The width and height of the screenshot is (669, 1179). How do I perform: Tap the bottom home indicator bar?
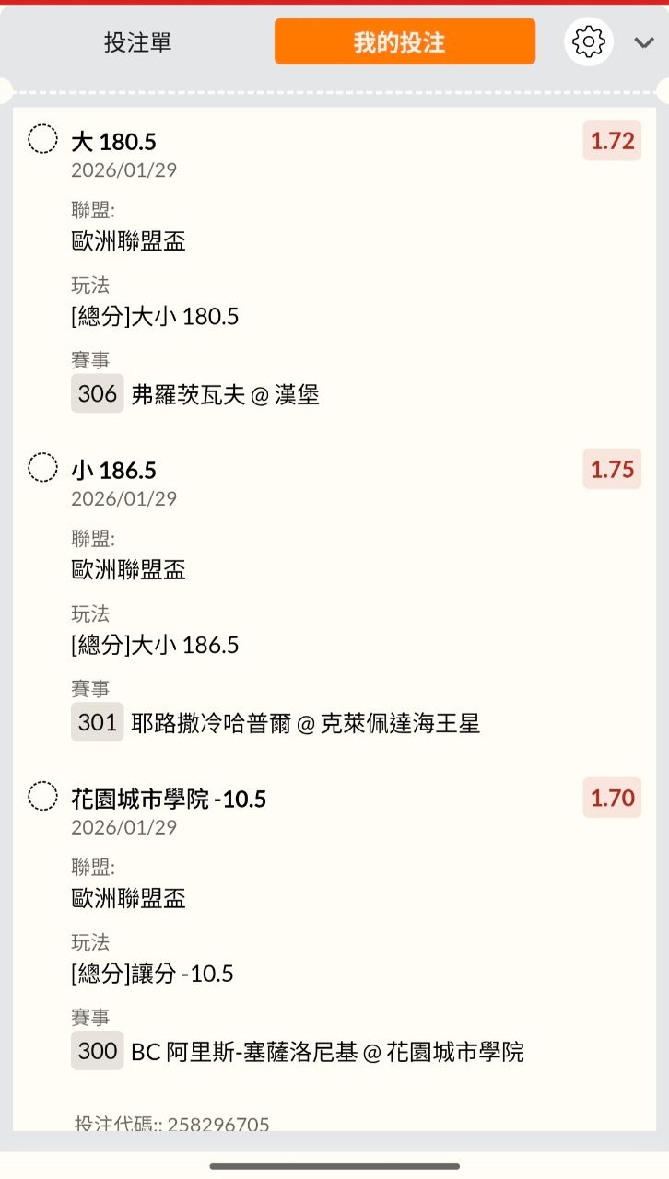click(334, 1166)
